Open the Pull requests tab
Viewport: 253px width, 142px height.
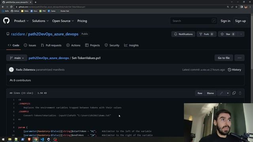[x=51, y=45]
